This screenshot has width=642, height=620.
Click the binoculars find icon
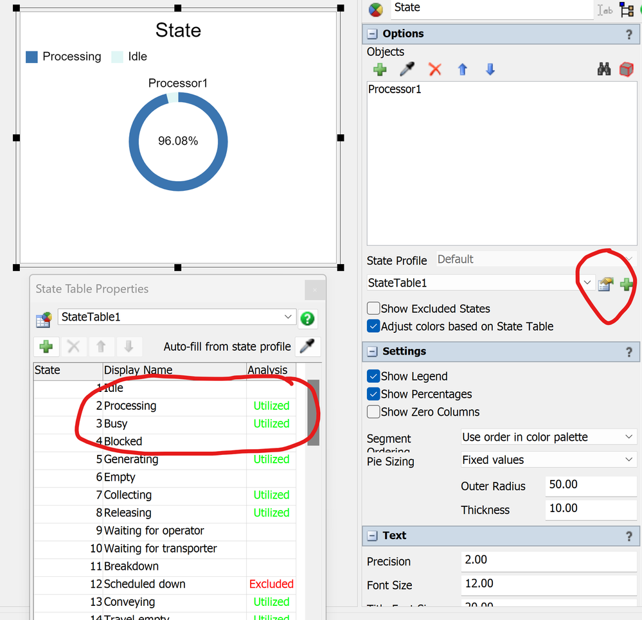[x=604, y=69]
